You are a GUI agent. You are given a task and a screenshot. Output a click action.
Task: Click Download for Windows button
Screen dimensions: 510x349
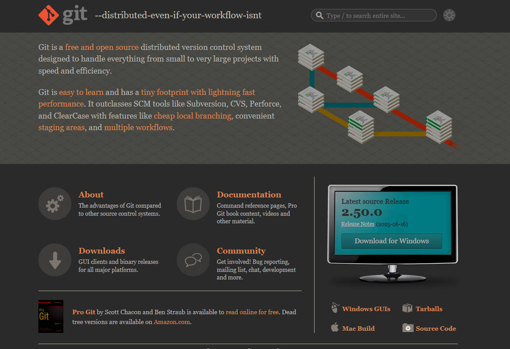392,241
